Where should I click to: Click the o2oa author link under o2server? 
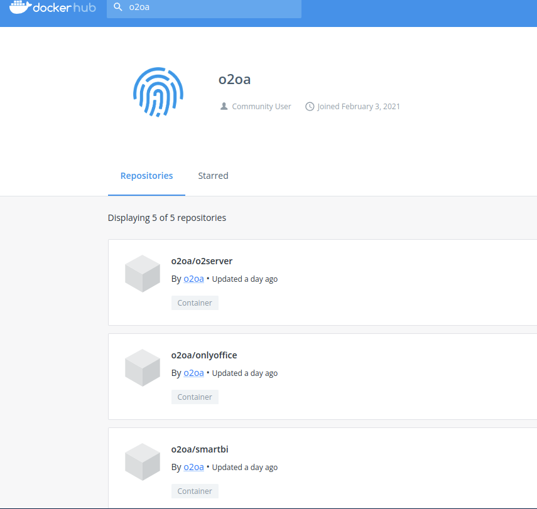pyautogui.click(x=193, y=279)
